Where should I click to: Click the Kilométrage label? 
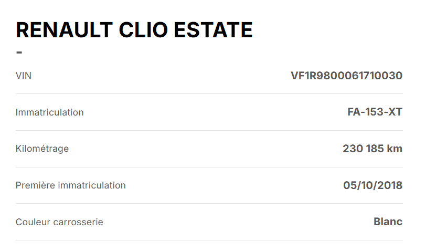42,149
